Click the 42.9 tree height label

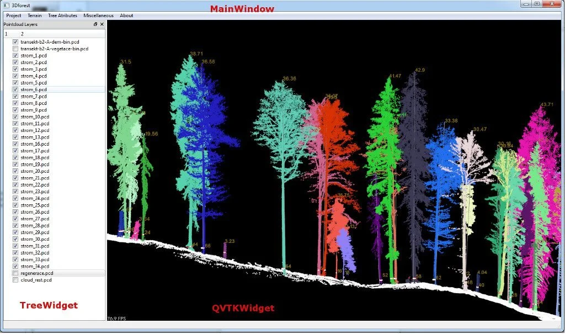(x=420, y=70)
